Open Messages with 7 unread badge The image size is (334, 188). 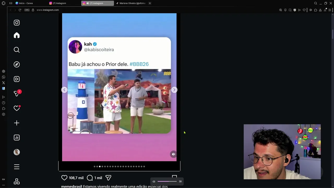coord(17,93)
